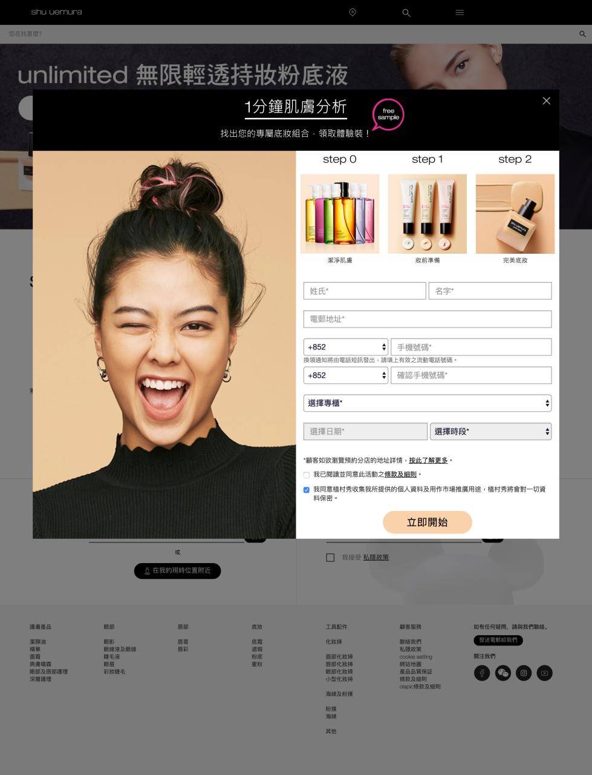
Task: Open the hamburger menu icon
Action: pos(460,12)
